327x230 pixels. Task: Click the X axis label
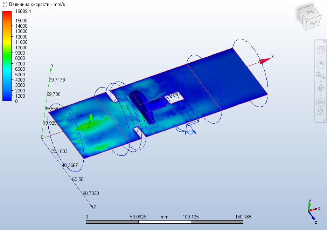(x=272, y=56)
